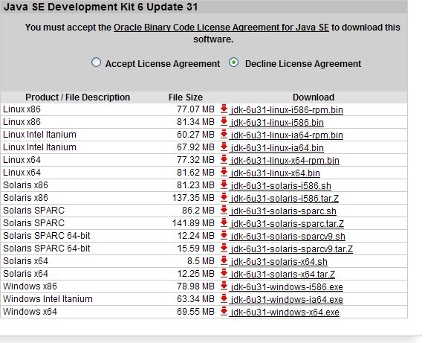Download jdk-6u31-linux-i586.bin file link
Screen dimensions: 422x343
point(276,123)
